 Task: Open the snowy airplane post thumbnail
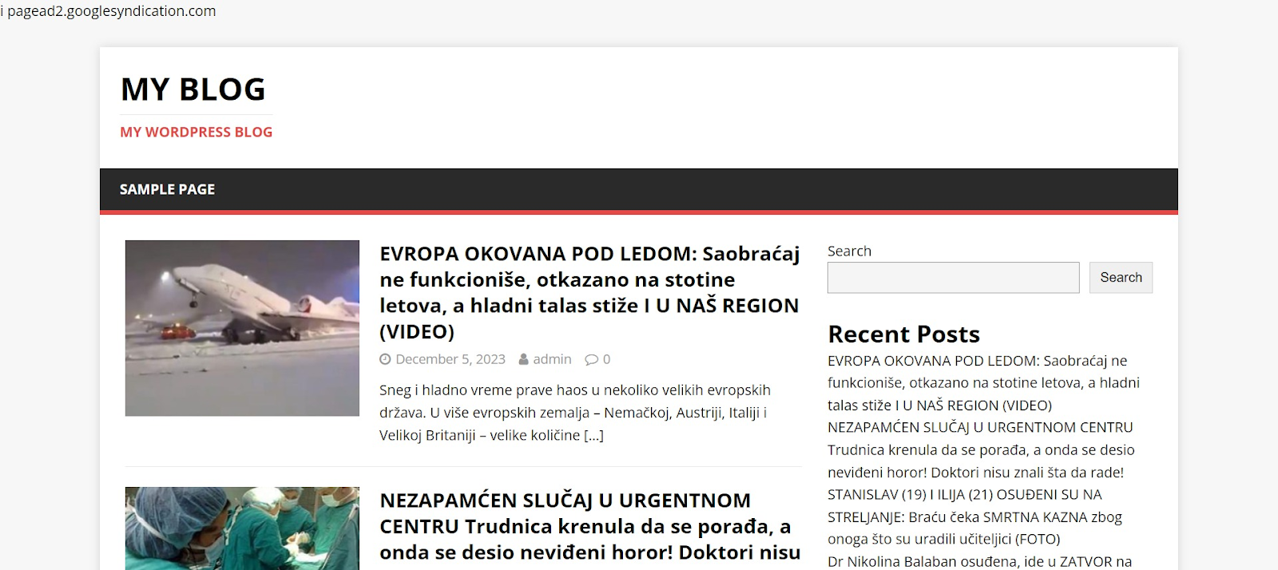[242, 328]
